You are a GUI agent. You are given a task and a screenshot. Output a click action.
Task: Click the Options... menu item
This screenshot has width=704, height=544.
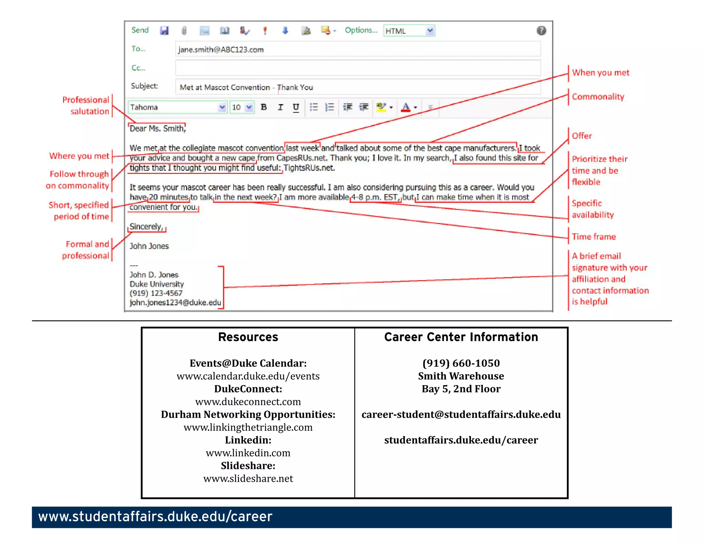tap(361, 30)
